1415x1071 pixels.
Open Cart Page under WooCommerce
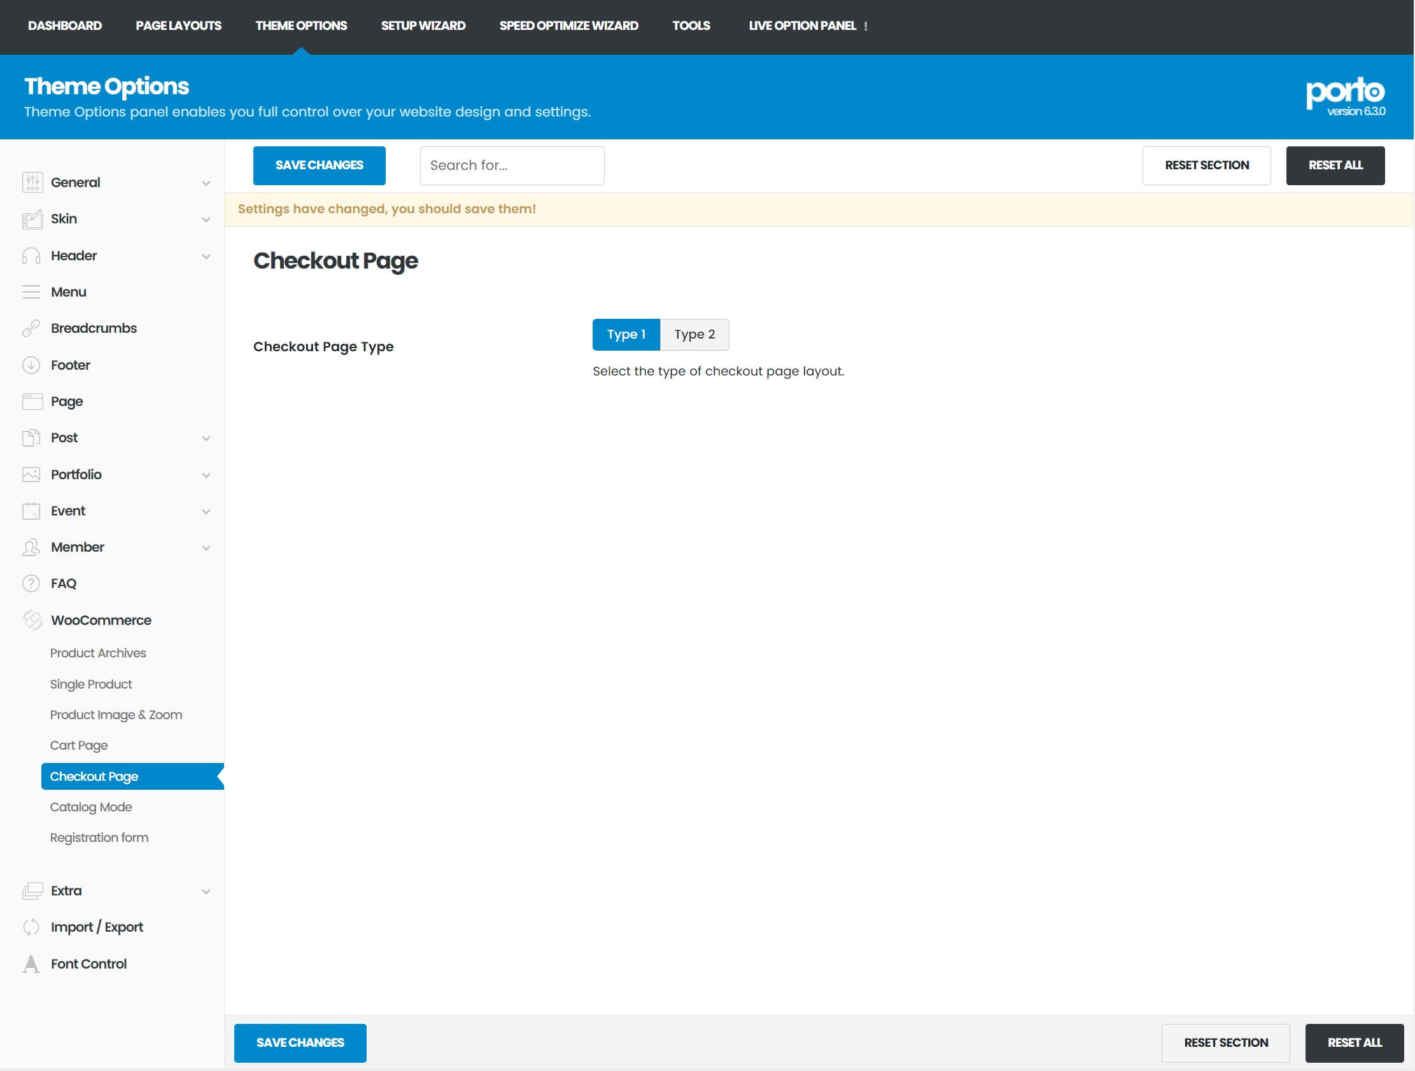point(79,746)
